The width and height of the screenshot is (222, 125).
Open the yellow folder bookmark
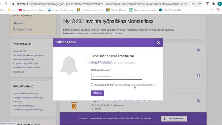11,10
